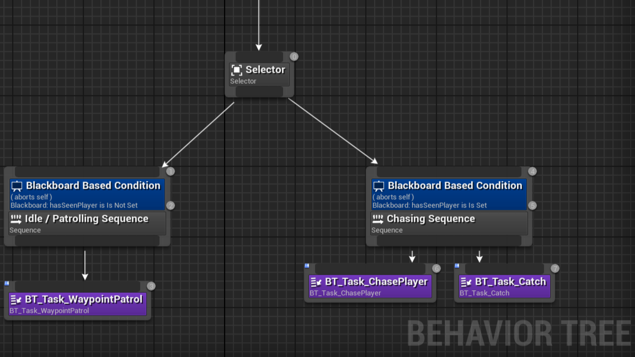Click the Chasing Sequence bottom output pin
Screen dimensions: 635x357
449,241
